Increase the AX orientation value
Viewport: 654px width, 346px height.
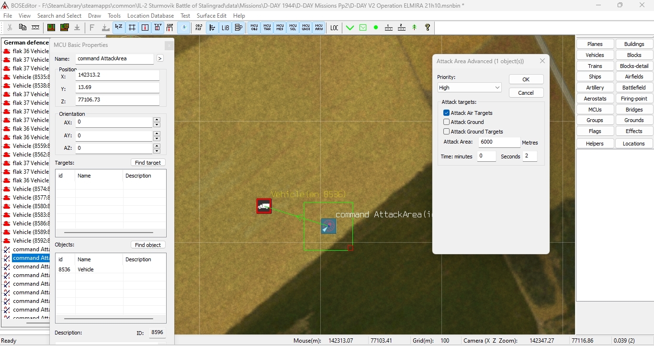pos(157,120)
